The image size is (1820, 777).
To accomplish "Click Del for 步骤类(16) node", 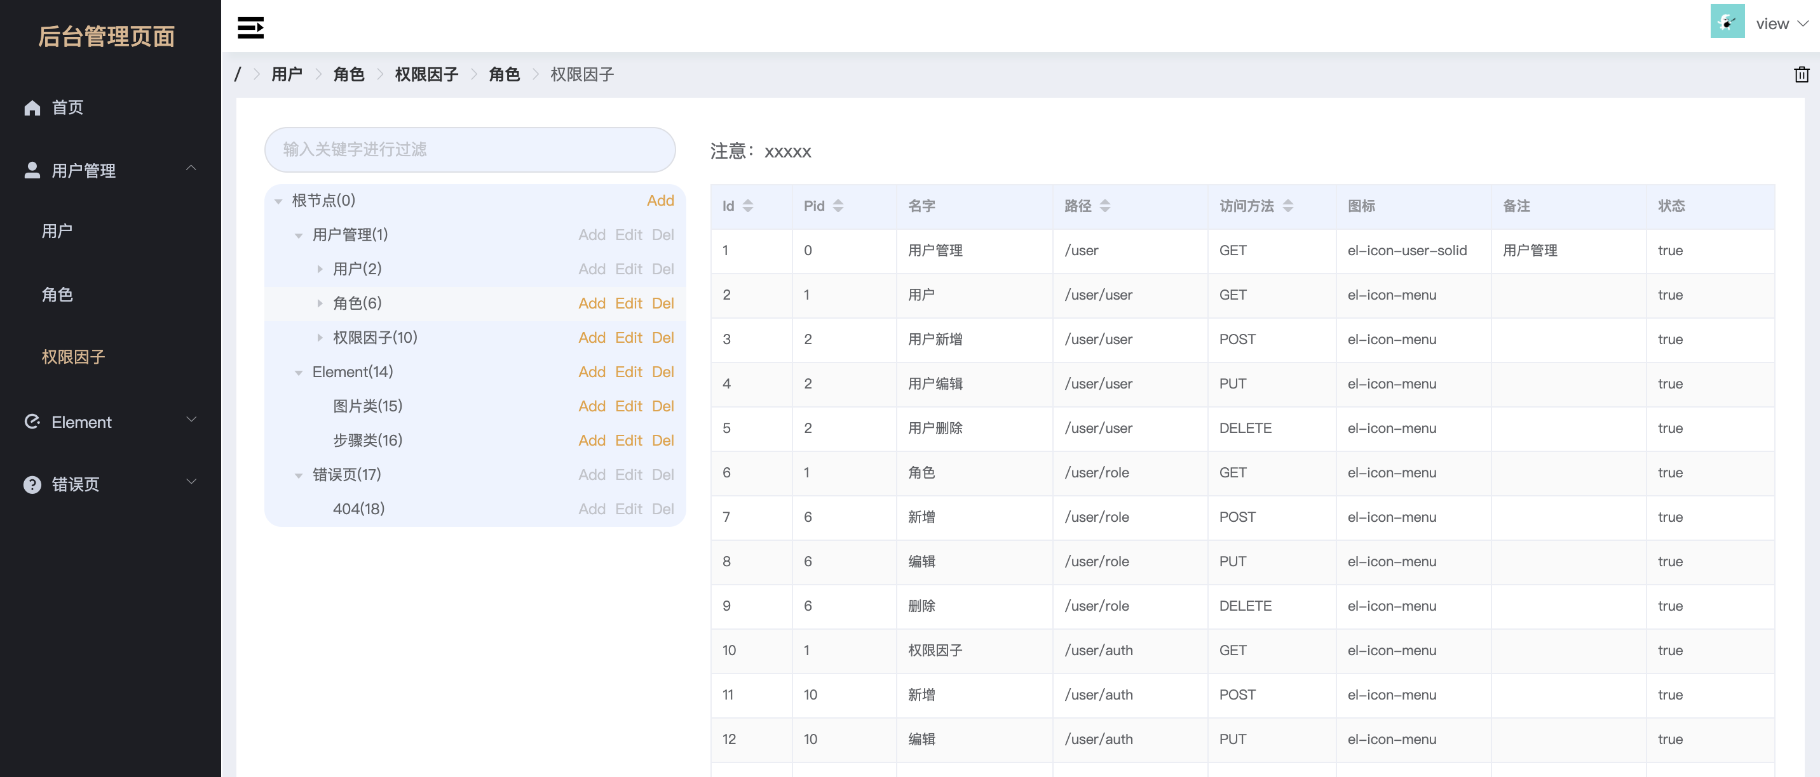I will tap(662, 440).
